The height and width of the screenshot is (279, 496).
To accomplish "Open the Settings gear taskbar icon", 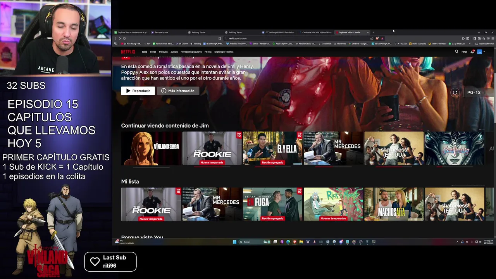I will (327, 242).
